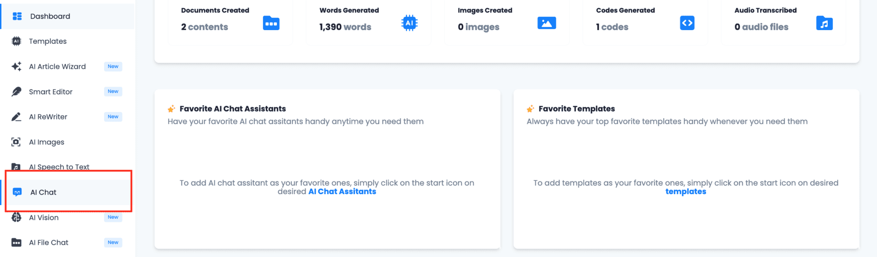Click the Templates chip icon
877x257 pixels.
(x=16, y=41)
